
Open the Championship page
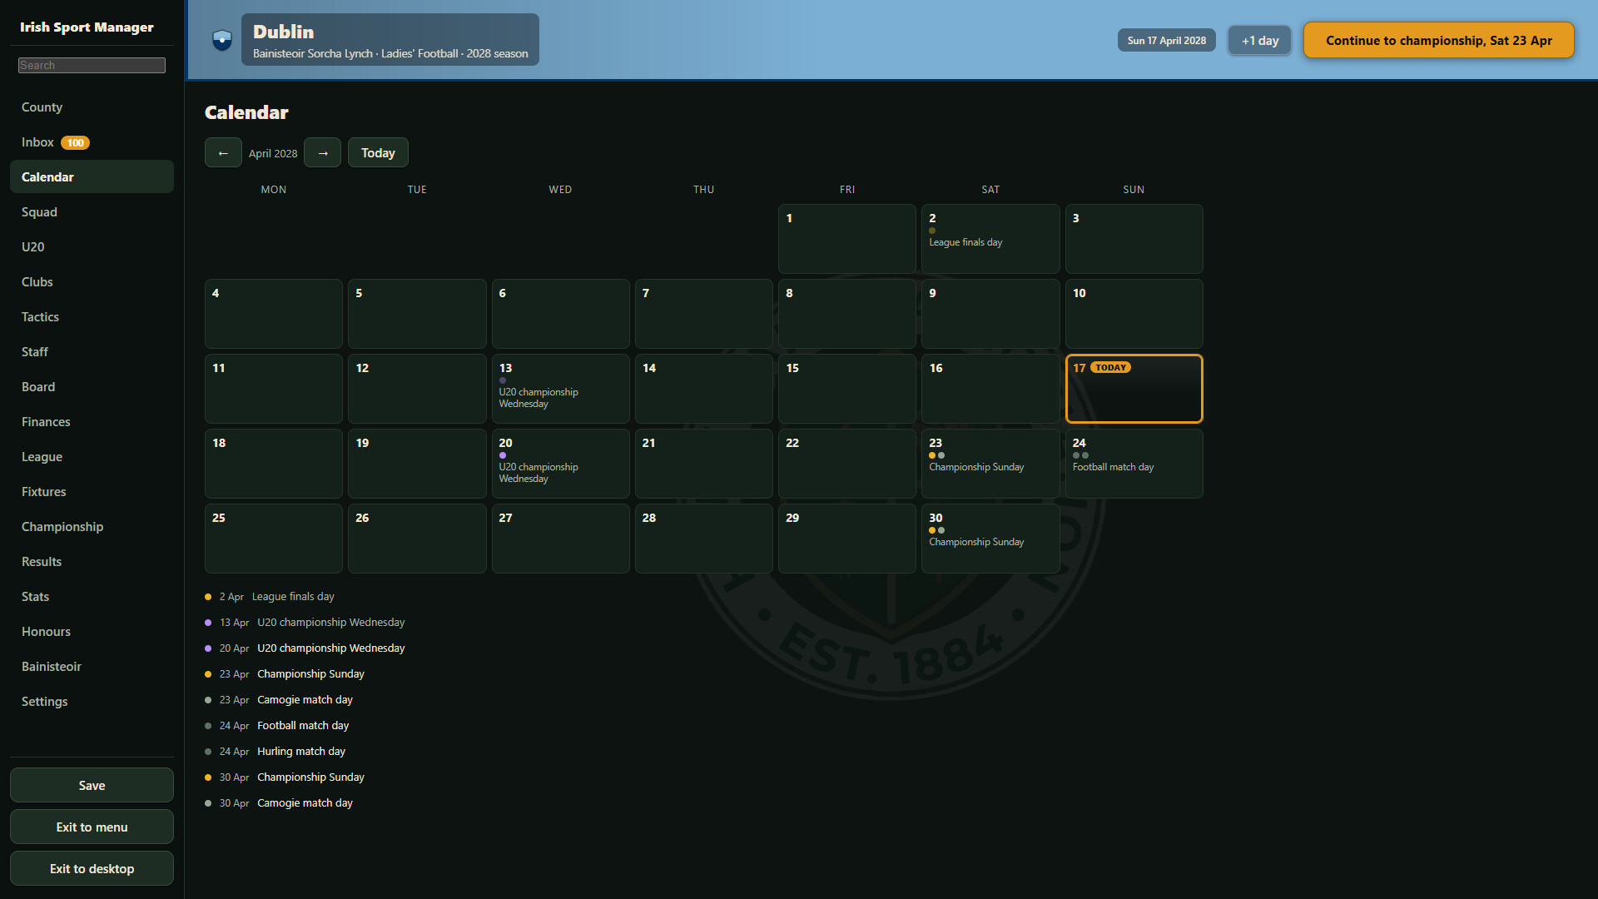(92, 527)
